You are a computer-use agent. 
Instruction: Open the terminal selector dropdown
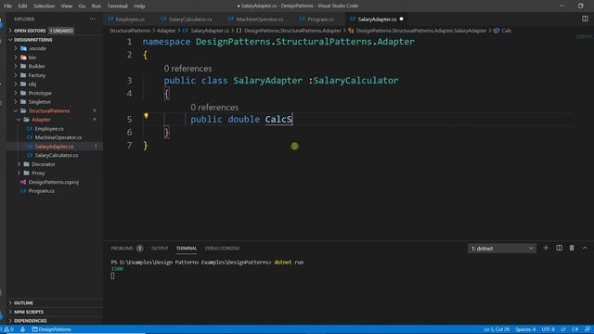click(501, 249)
